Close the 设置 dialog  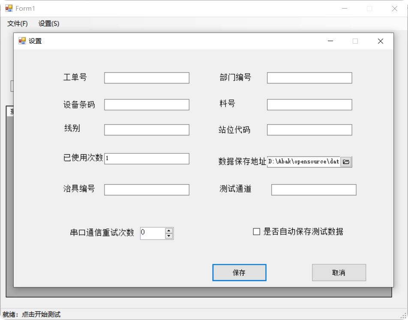click(x=381, y=41)
